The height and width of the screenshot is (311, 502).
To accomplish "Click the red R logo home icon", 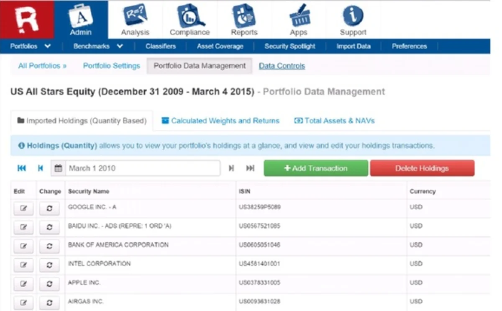I will [x=27, y=20].
